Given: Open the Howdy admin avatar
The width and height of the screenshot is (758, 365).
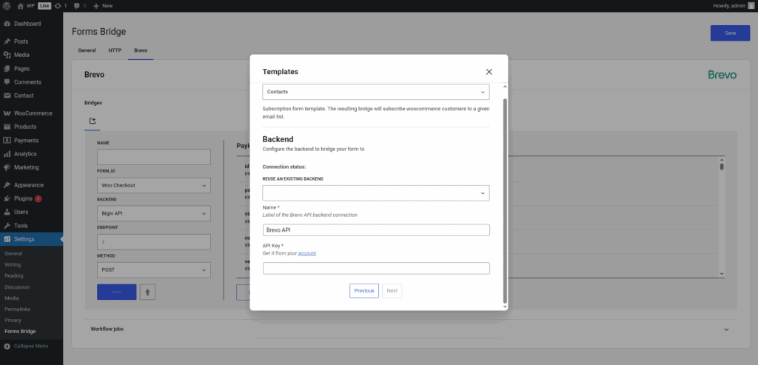Looking at the screenshot, I should click(751, 6).
